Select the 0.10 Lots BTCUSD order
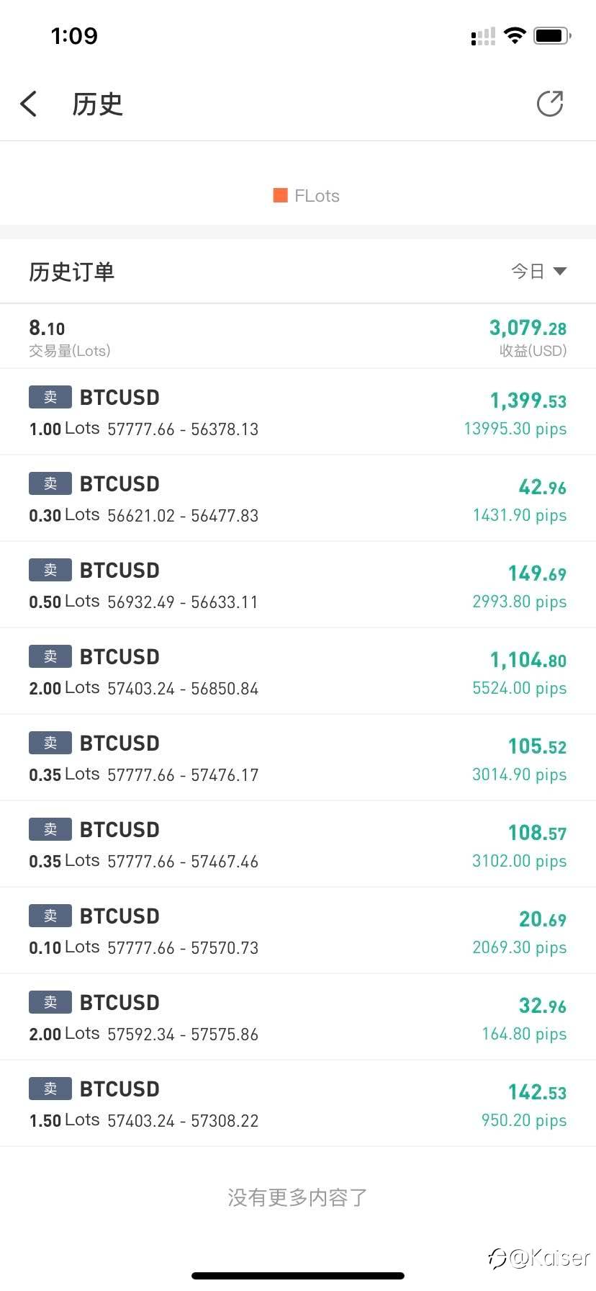 pos(298,931)
